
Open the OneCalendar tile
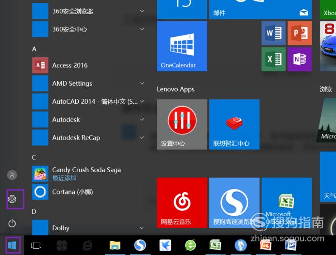[x=182, y=46]
